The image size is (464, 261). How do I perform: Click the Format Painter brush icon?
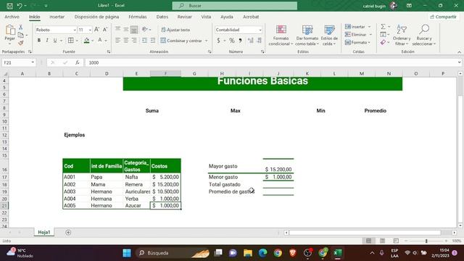pyautogui.click(x=21, y=43)
